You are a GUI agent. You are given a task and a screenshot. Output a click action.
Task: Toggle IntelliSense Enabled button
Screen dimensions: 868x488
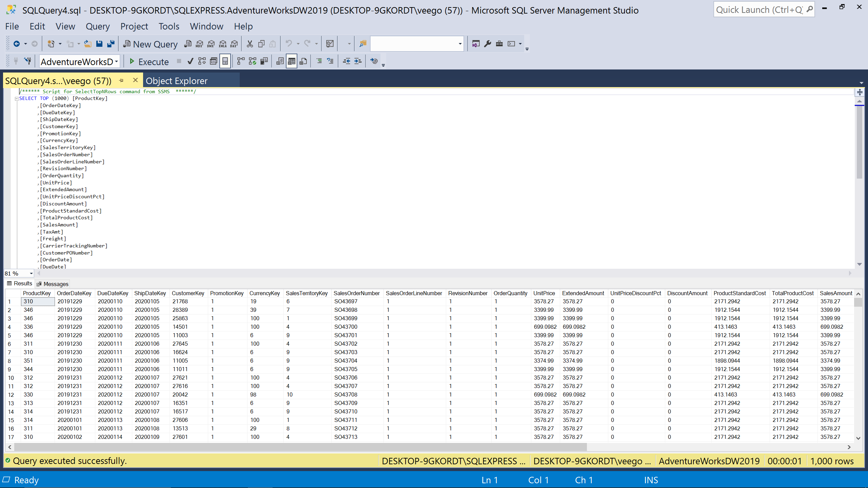pyautogui.click(x=225, y=61)
